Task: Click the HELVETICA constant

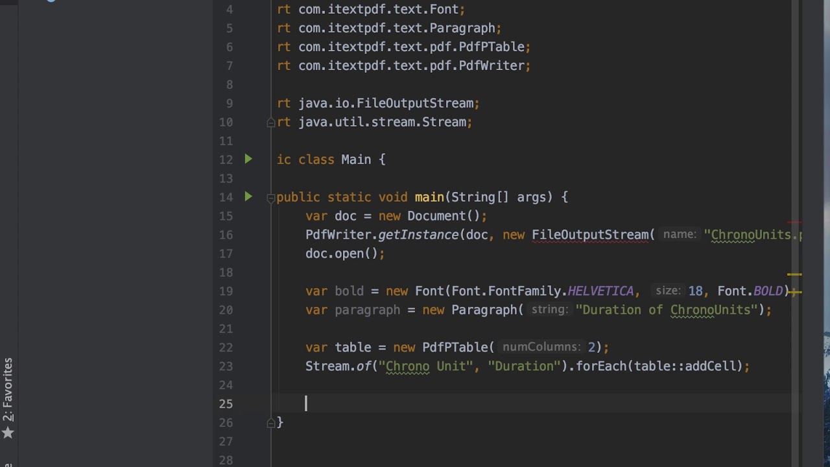Action: (600, 291)
